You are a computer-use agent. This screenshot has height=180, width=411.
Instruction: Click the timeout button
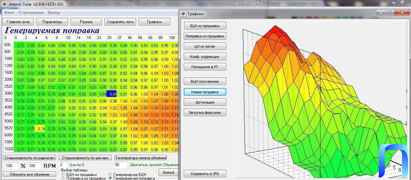click(169, 172)
